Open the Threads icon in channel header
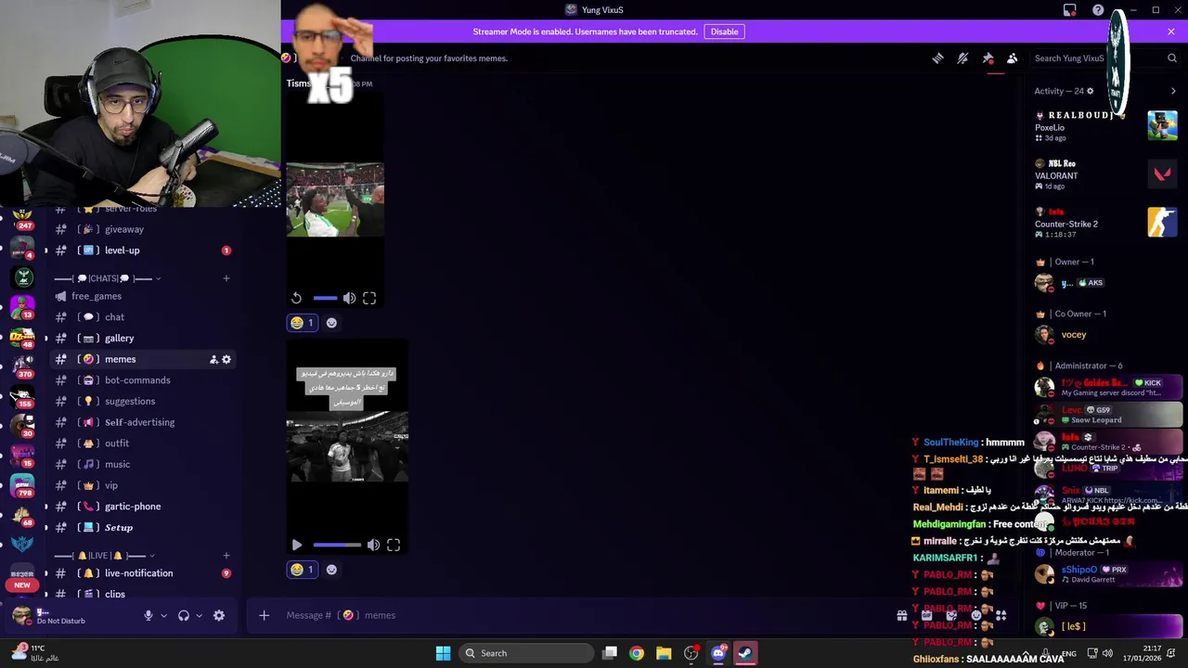Screen dimensions: 1188x668 [937, 58]
